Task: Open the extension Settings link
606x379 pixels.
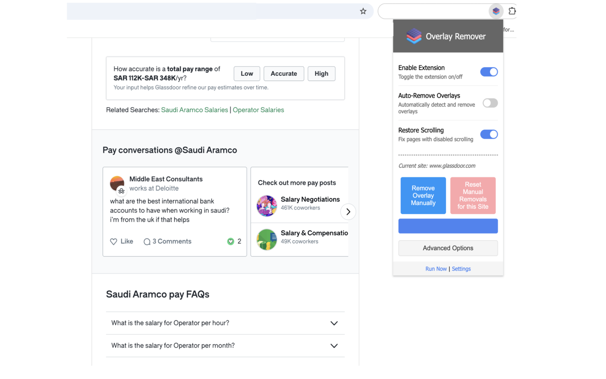Action: [x=461, y=269]
